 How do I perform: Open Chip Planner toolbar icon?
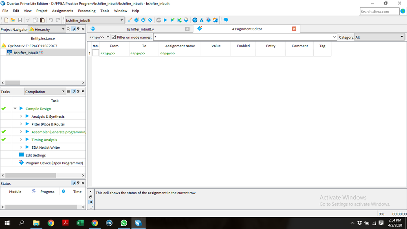[150, 20]
